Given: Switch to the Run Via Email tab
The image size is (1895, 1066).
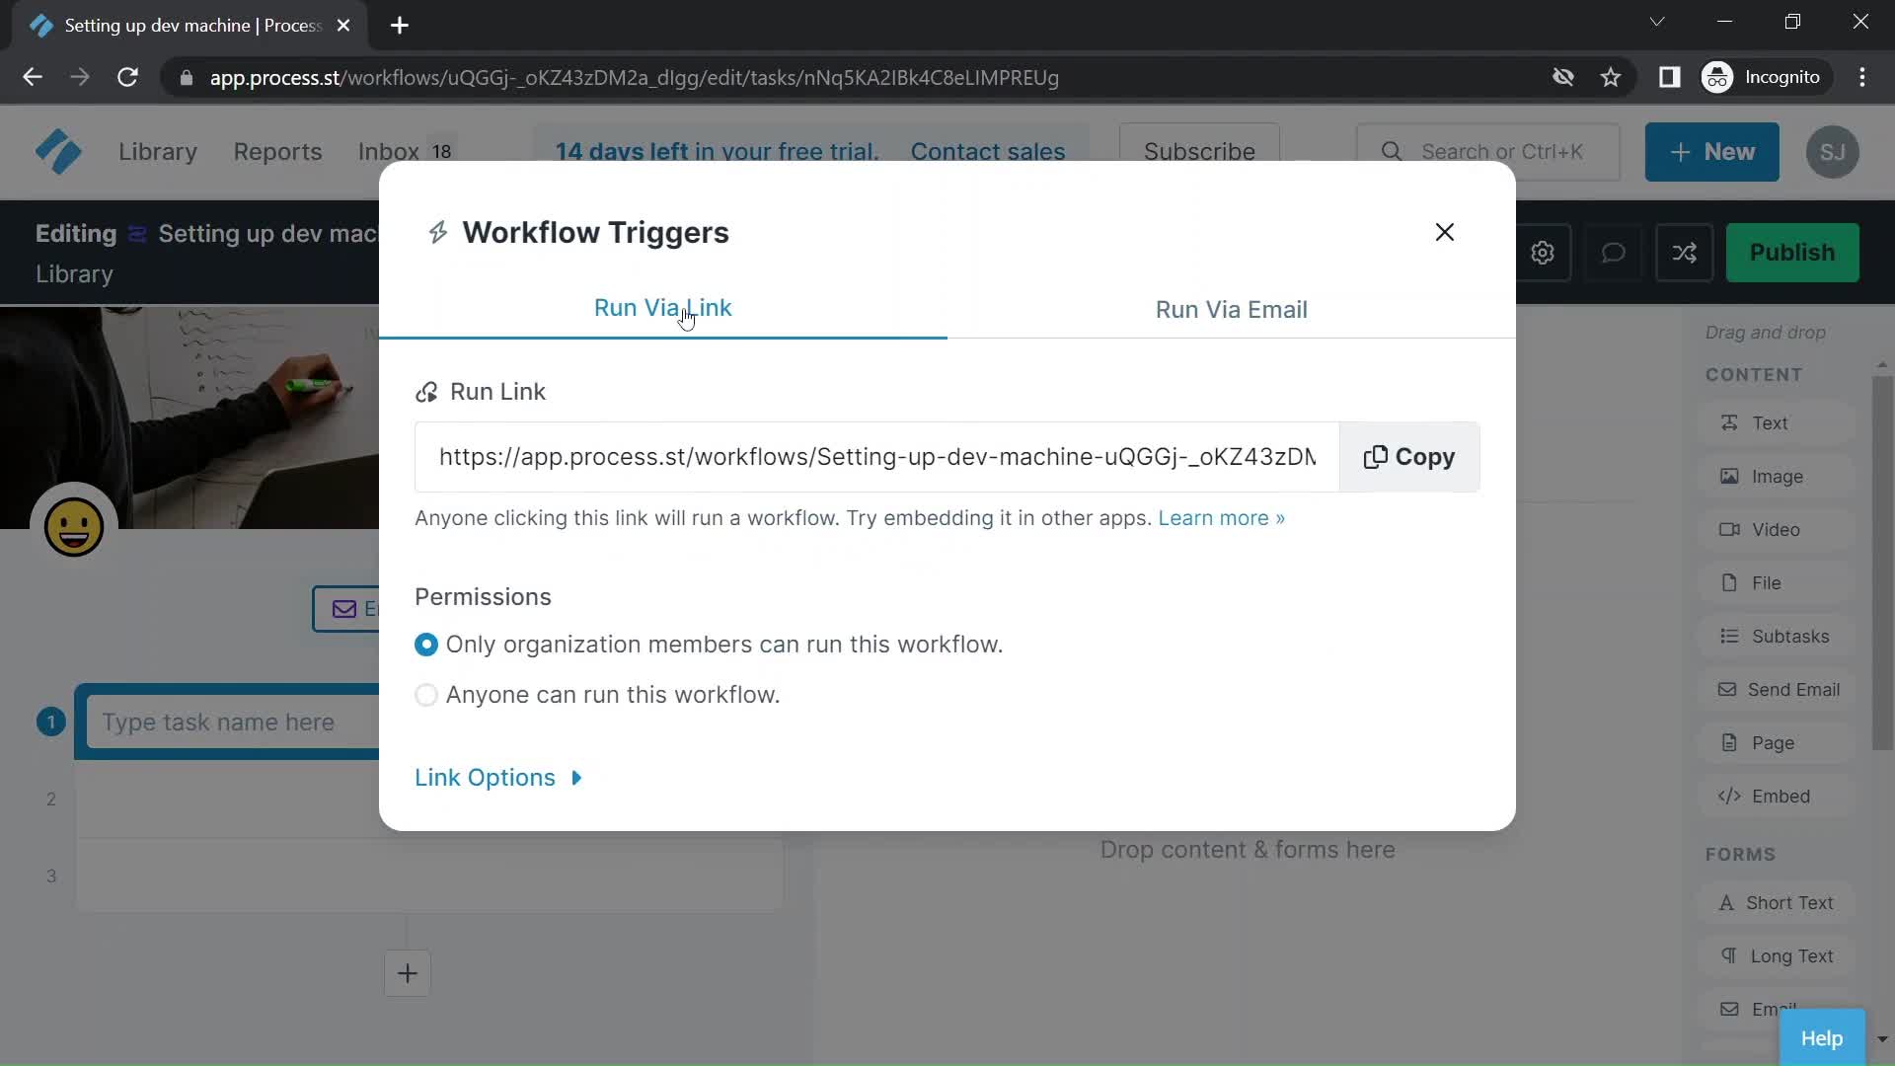Looking at the screenshot, I should [x=1233, y=309].
